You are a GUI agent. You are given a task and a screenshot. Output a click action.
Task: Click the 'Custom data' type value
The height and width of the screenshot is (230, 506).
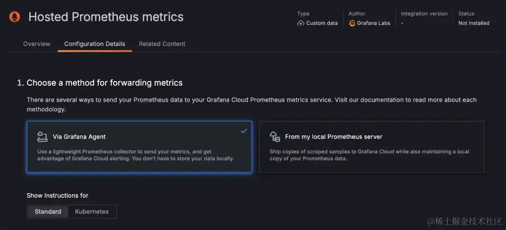point(322,23)
